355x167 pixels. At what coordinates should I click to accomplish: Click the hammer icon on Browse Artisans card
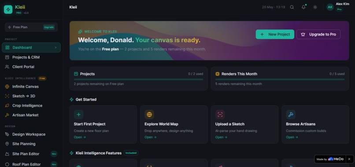[x=291, y=115]
